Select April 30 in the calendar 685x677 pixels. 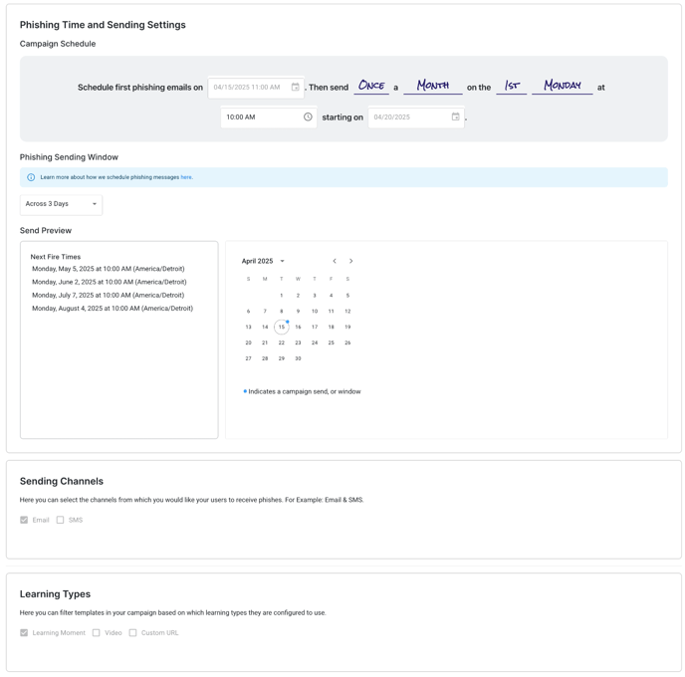[x=298, y=358]
